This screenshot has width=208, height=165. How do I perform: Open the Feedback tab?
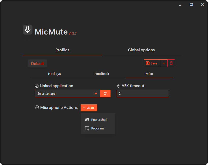click(102, 74)
